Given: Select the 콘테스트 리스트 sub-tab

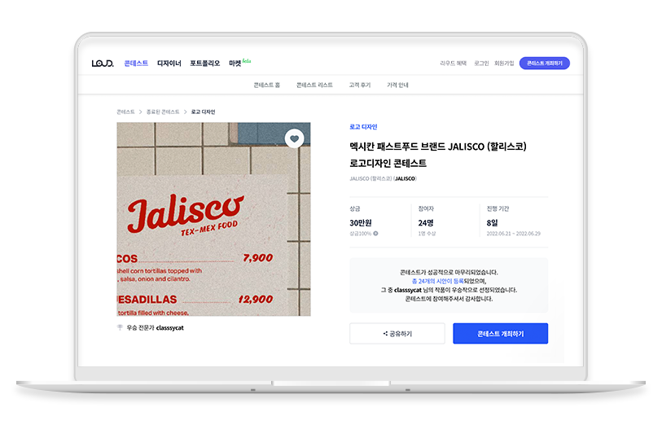Looking at the screenshot, I should pyautogui.click(x=314, y=85).
